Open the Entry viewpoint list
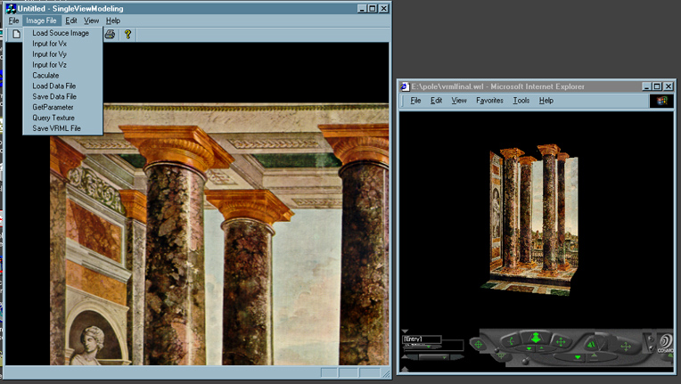The image size is (681, 384). point(422,339)
